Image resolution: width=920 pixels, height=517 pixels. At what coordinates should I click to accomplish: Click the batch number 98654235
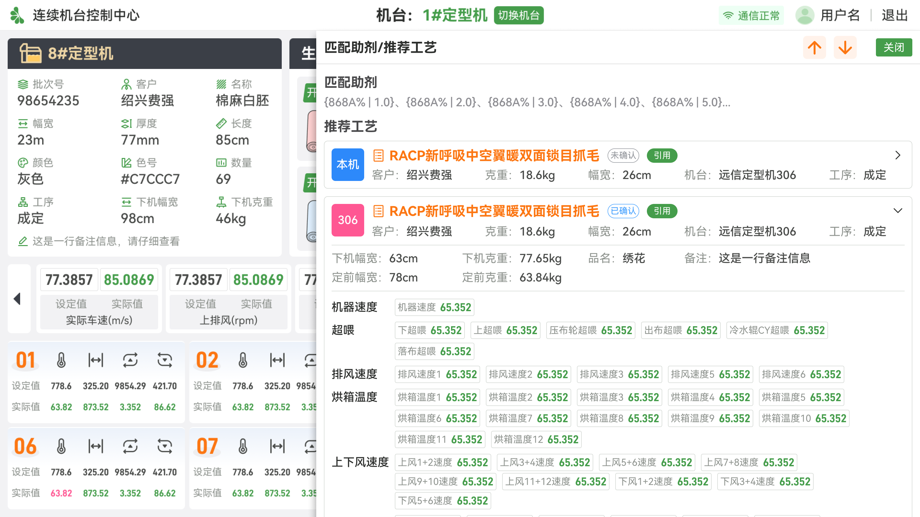tap(48, 101)
